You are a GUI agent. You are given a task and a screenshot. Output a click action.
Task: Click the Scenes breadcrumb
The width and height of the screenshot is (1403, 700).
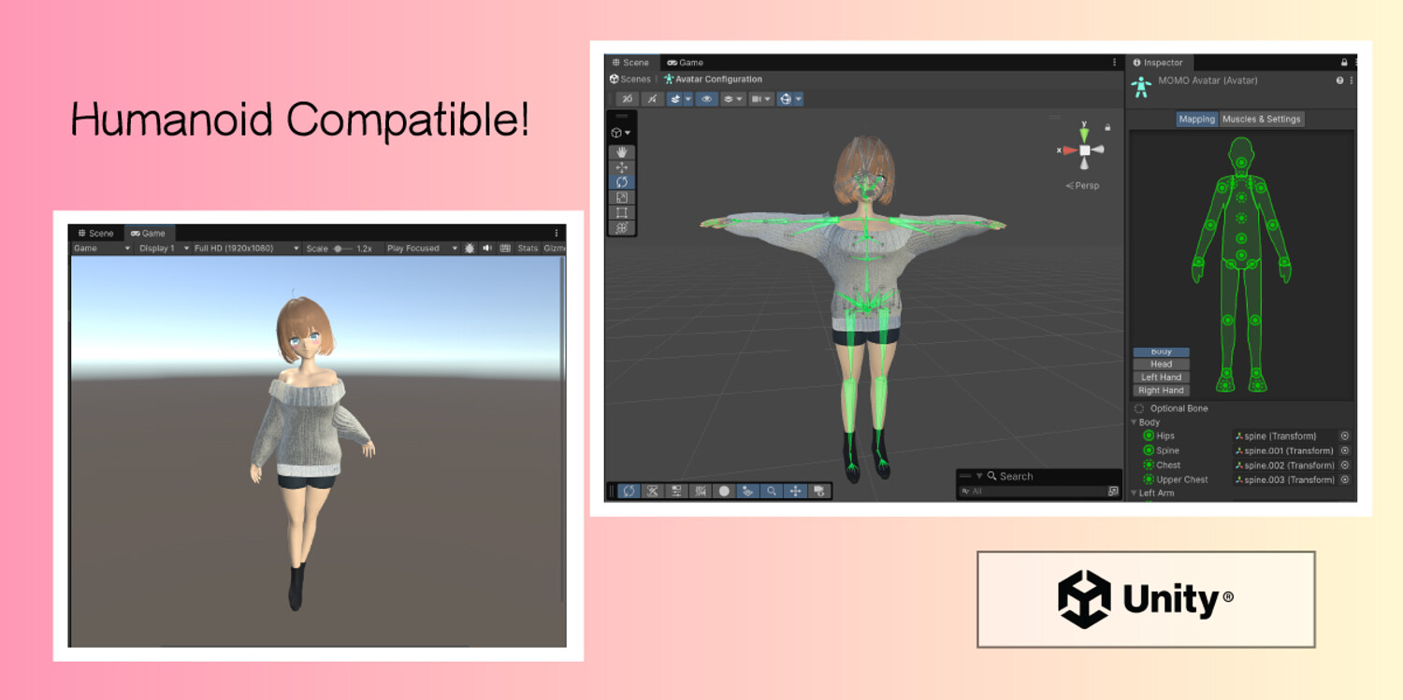629,79
